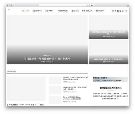Open the SIGN NINE九彩系列 article title
Viewport: 135px width, 114px height.
[x=25, y=105]
